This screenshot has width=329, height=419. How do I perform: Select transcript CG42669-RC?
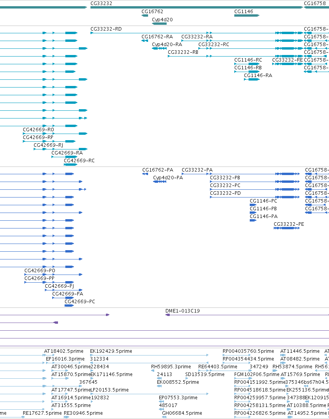70,165
